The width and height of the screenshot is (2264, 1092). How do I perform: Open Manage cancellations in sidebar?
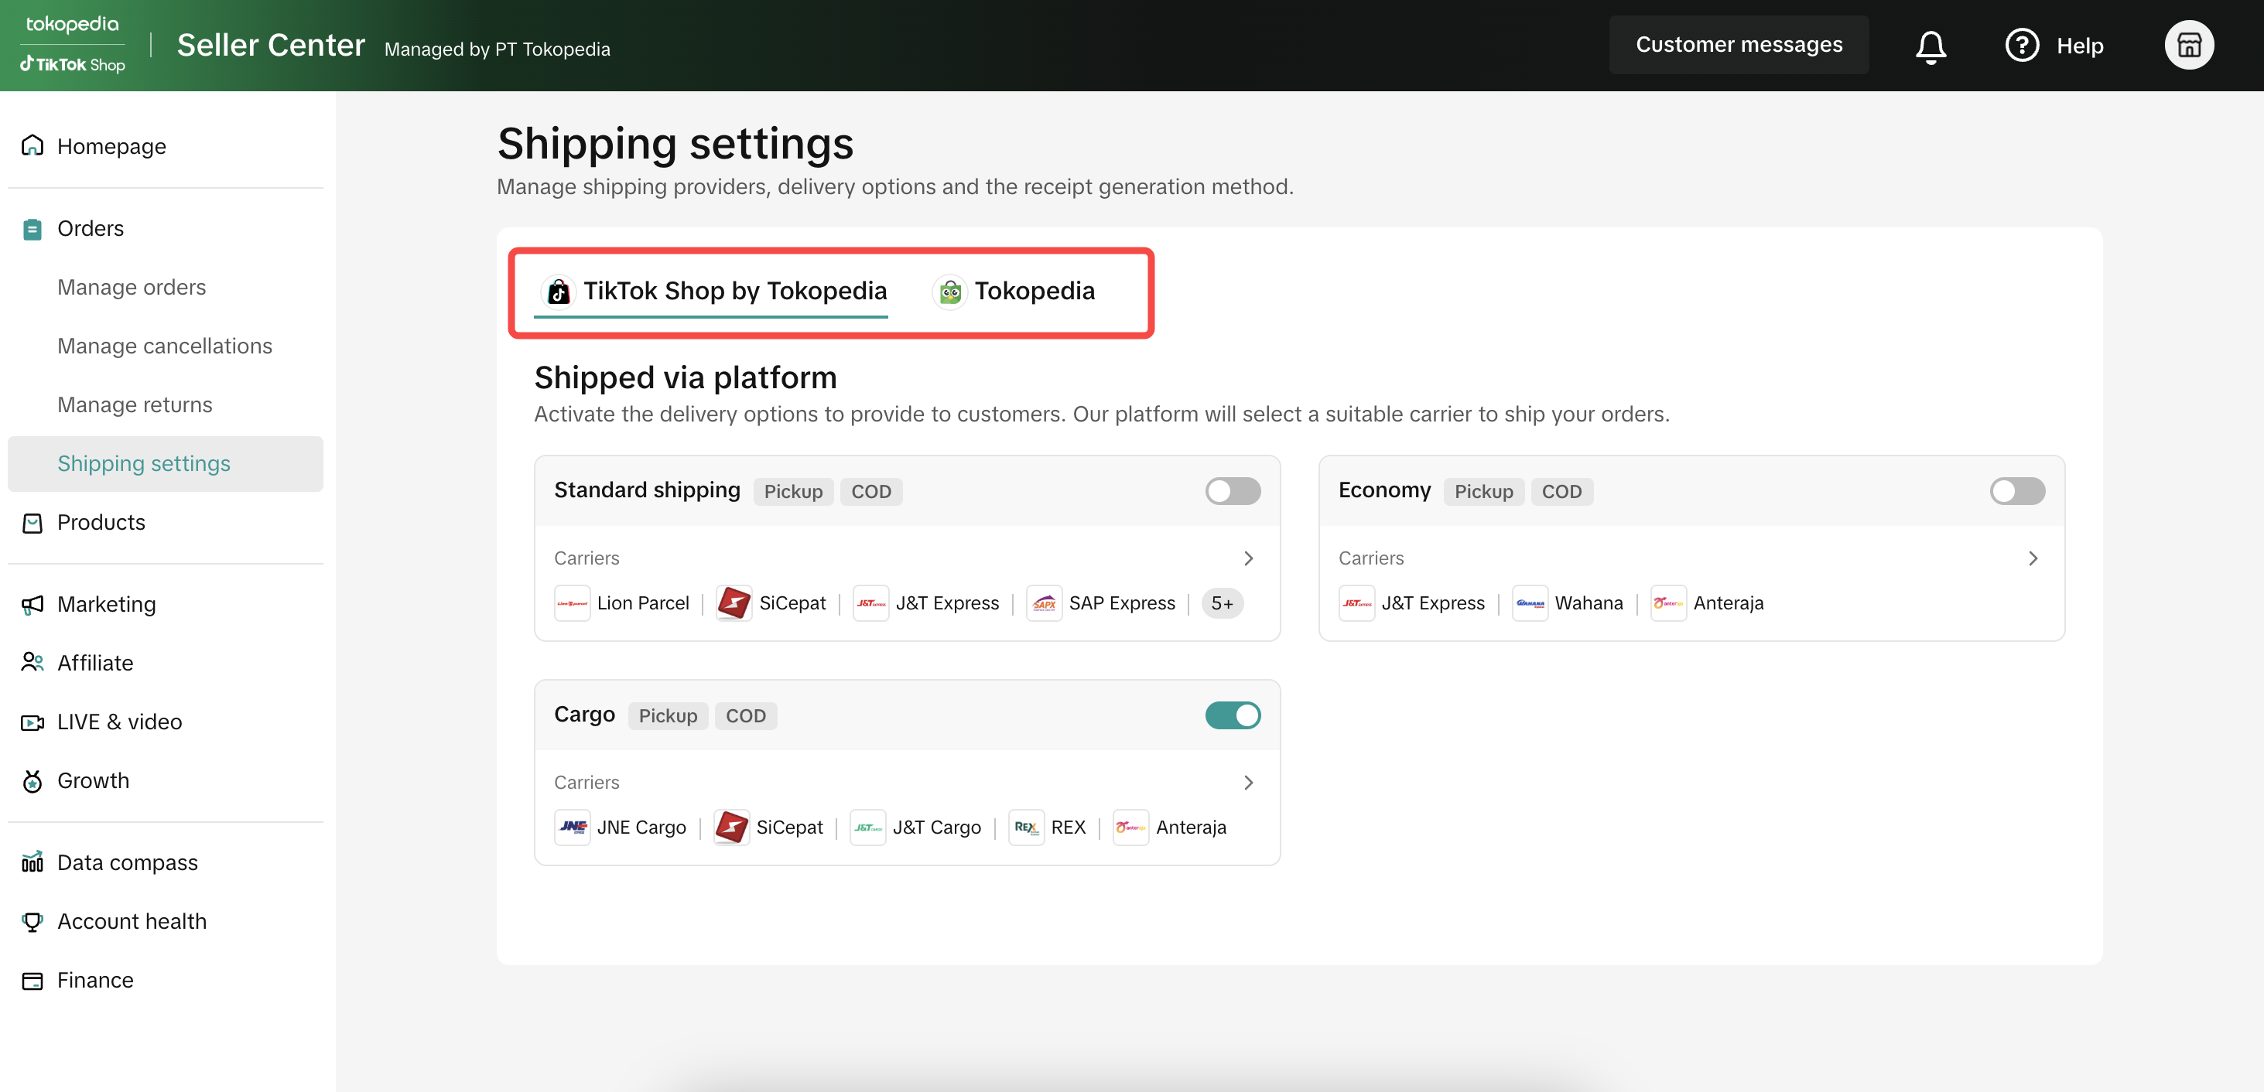coord(164,345)
